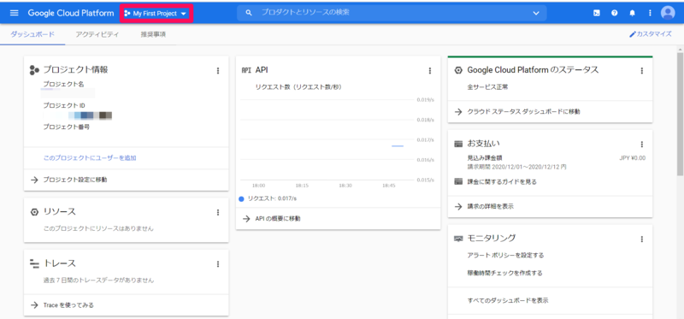Screen dimensions: 684x319
Task: Click このプロジェクトにリソースはありません text
Action: pyautogui.click(x=98, y=228)
